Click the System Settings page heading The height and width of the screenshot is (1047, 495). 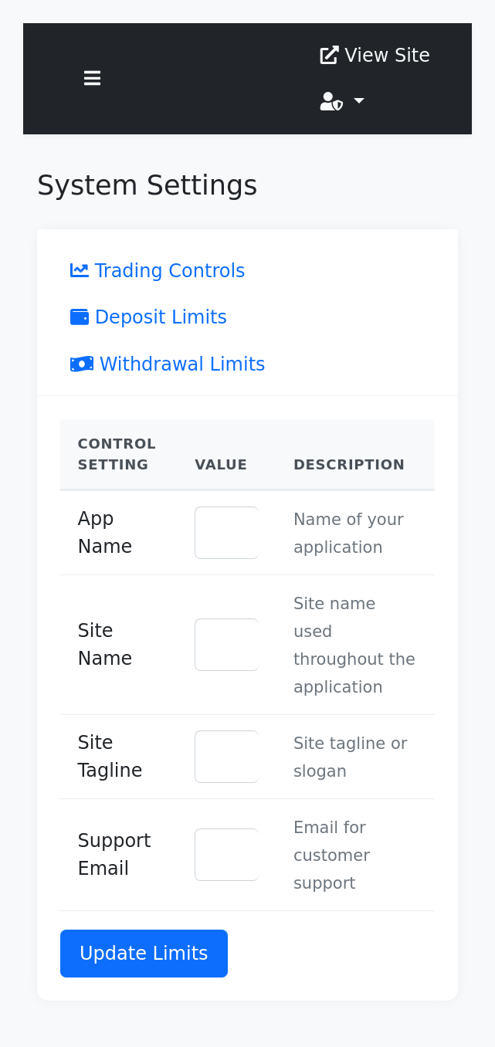click(147, 185)
